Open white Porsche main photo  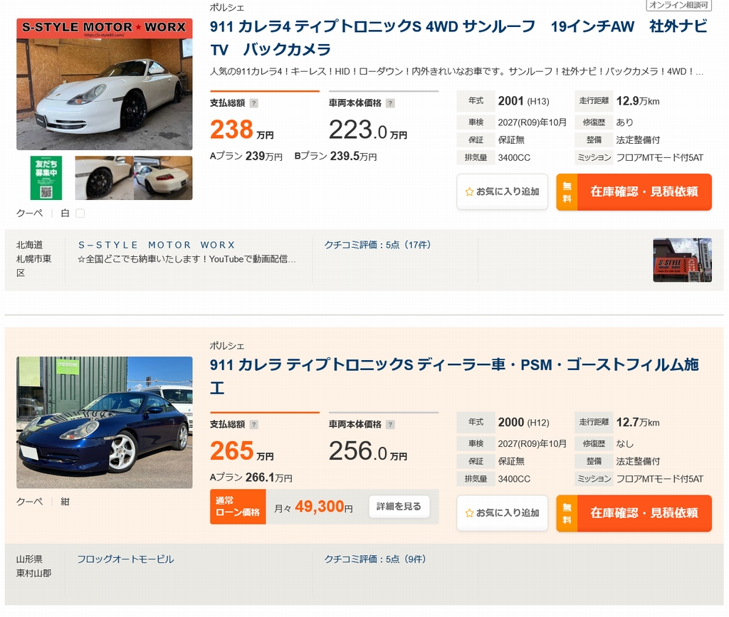click(104, 85)
